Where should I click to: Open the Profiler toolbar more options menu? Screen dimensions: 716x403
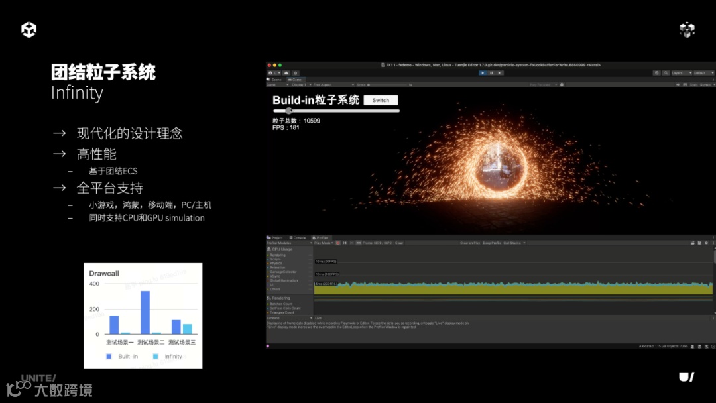click(x=713, y=243)
